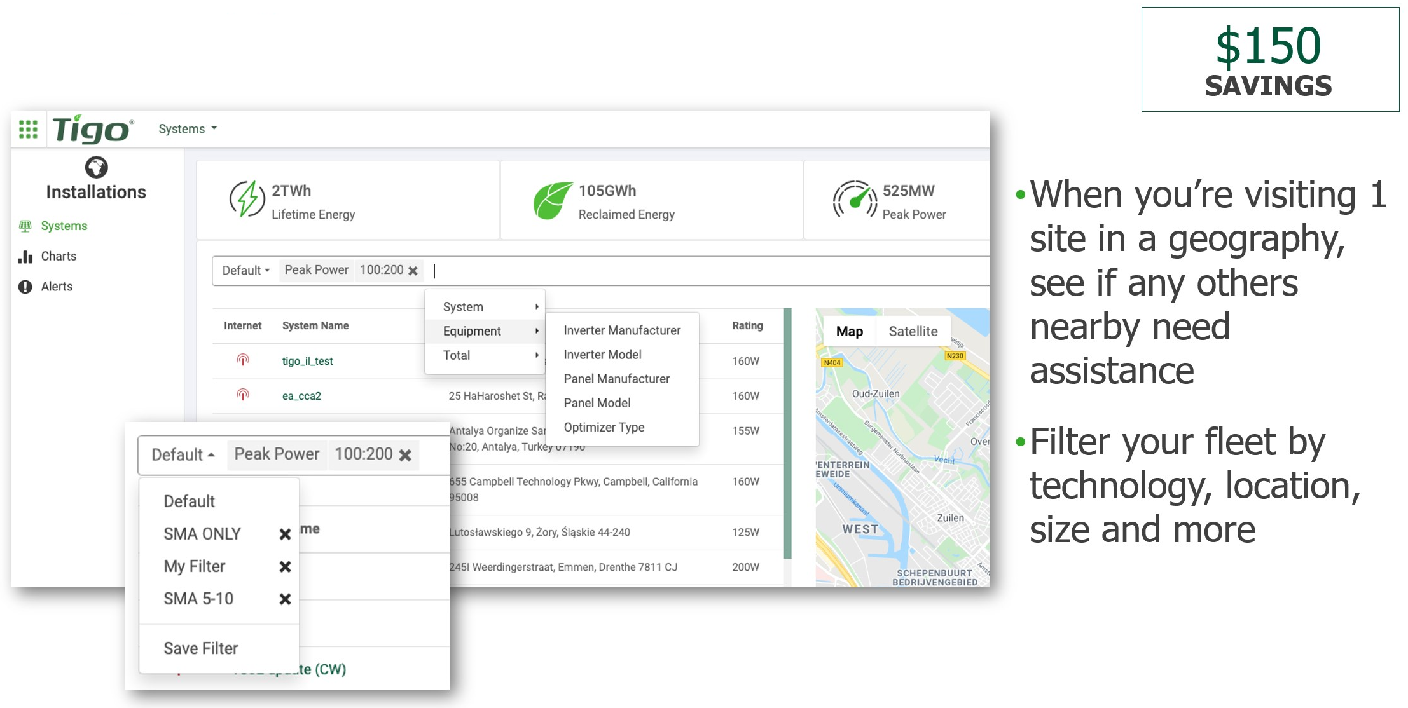Click in the filter search input field
This screenshot has height=708, width=1408.
[700, 271]
